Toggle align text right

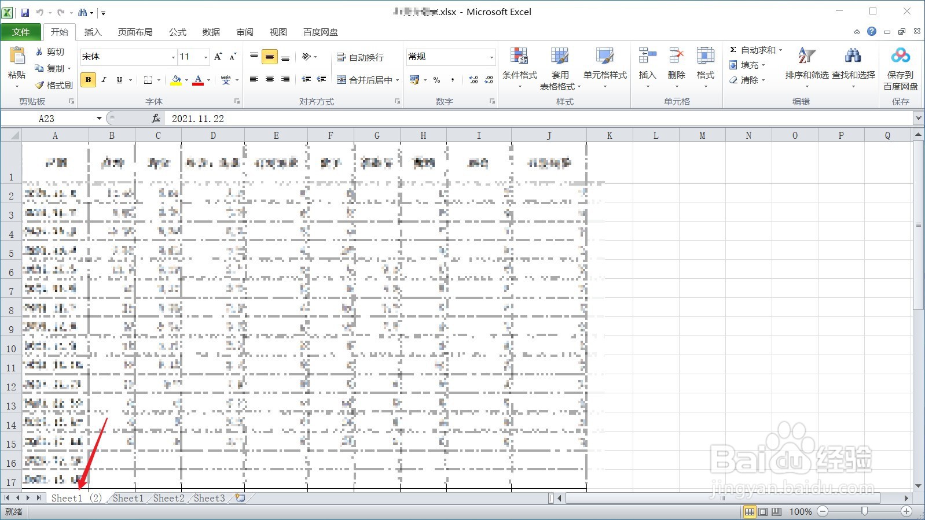pos(285,79)
